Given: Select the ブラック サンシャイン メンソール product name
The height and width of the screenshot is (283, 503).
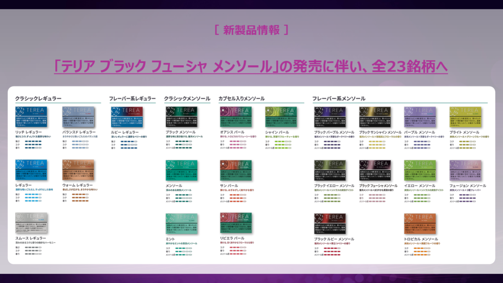Looking at the screenshot, I should pos(380,132).
